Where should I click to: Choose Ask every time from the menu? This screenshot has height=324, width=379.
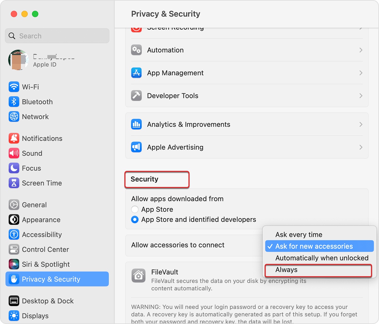(x=298, y=234)
